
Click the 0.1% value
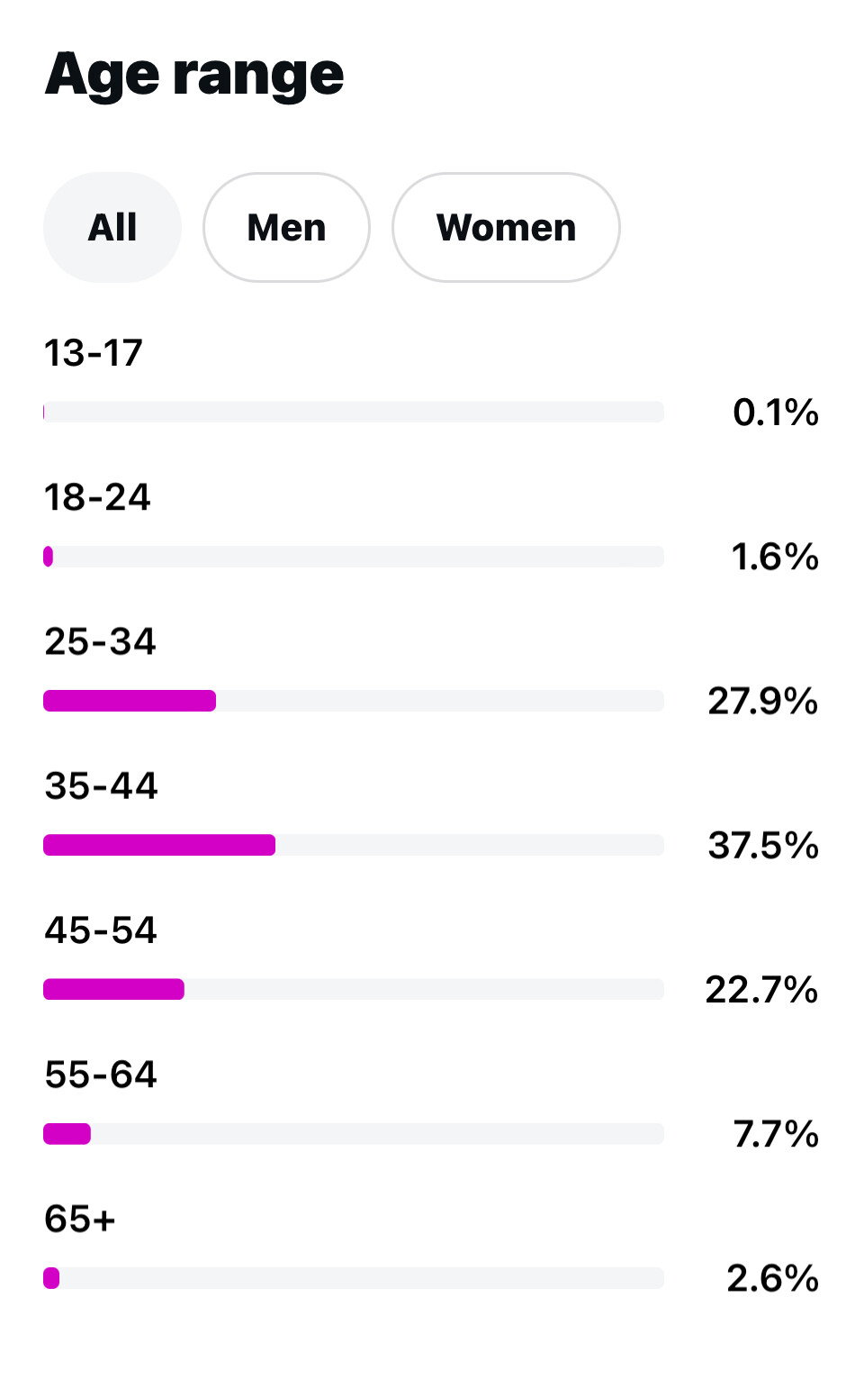click(775, 413)
